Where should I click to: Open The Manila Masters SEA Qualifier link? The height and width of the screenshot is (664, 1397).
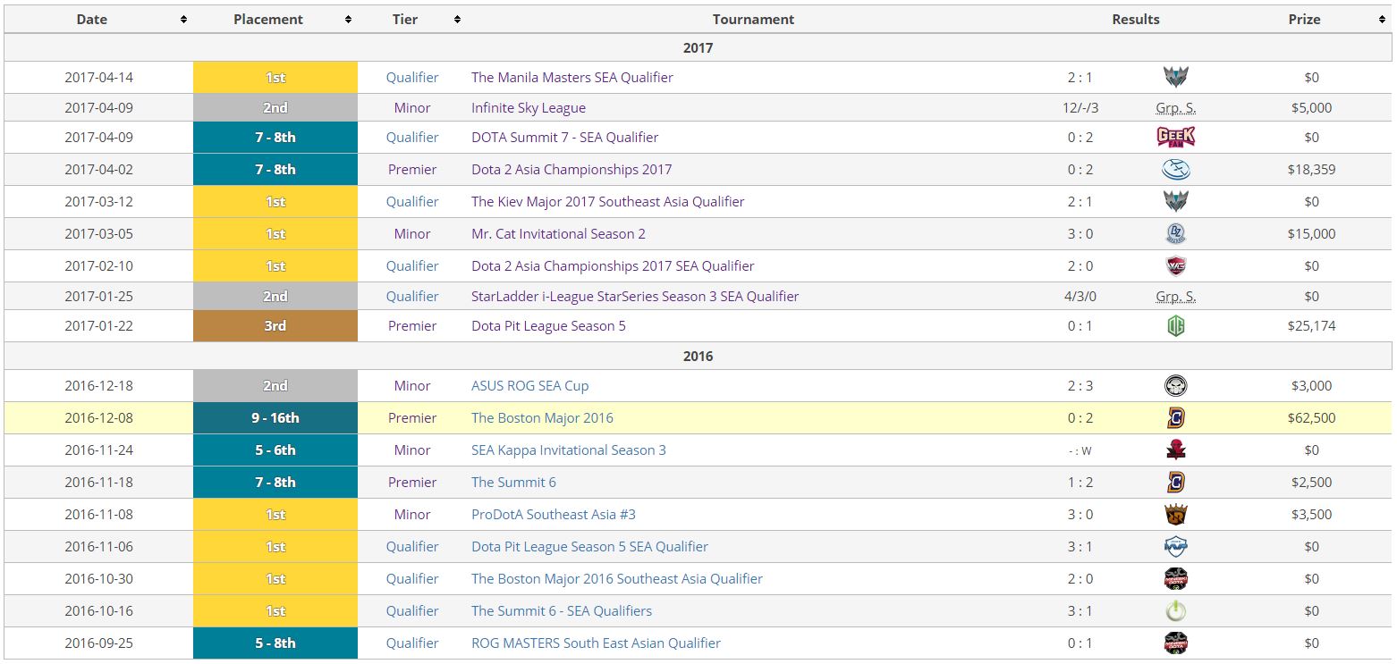coord(571,78)
